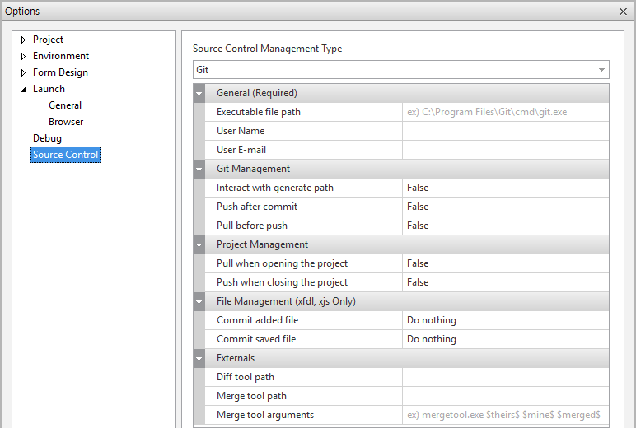Collapse the Launch tree node arrow

(x=23, y=89)
